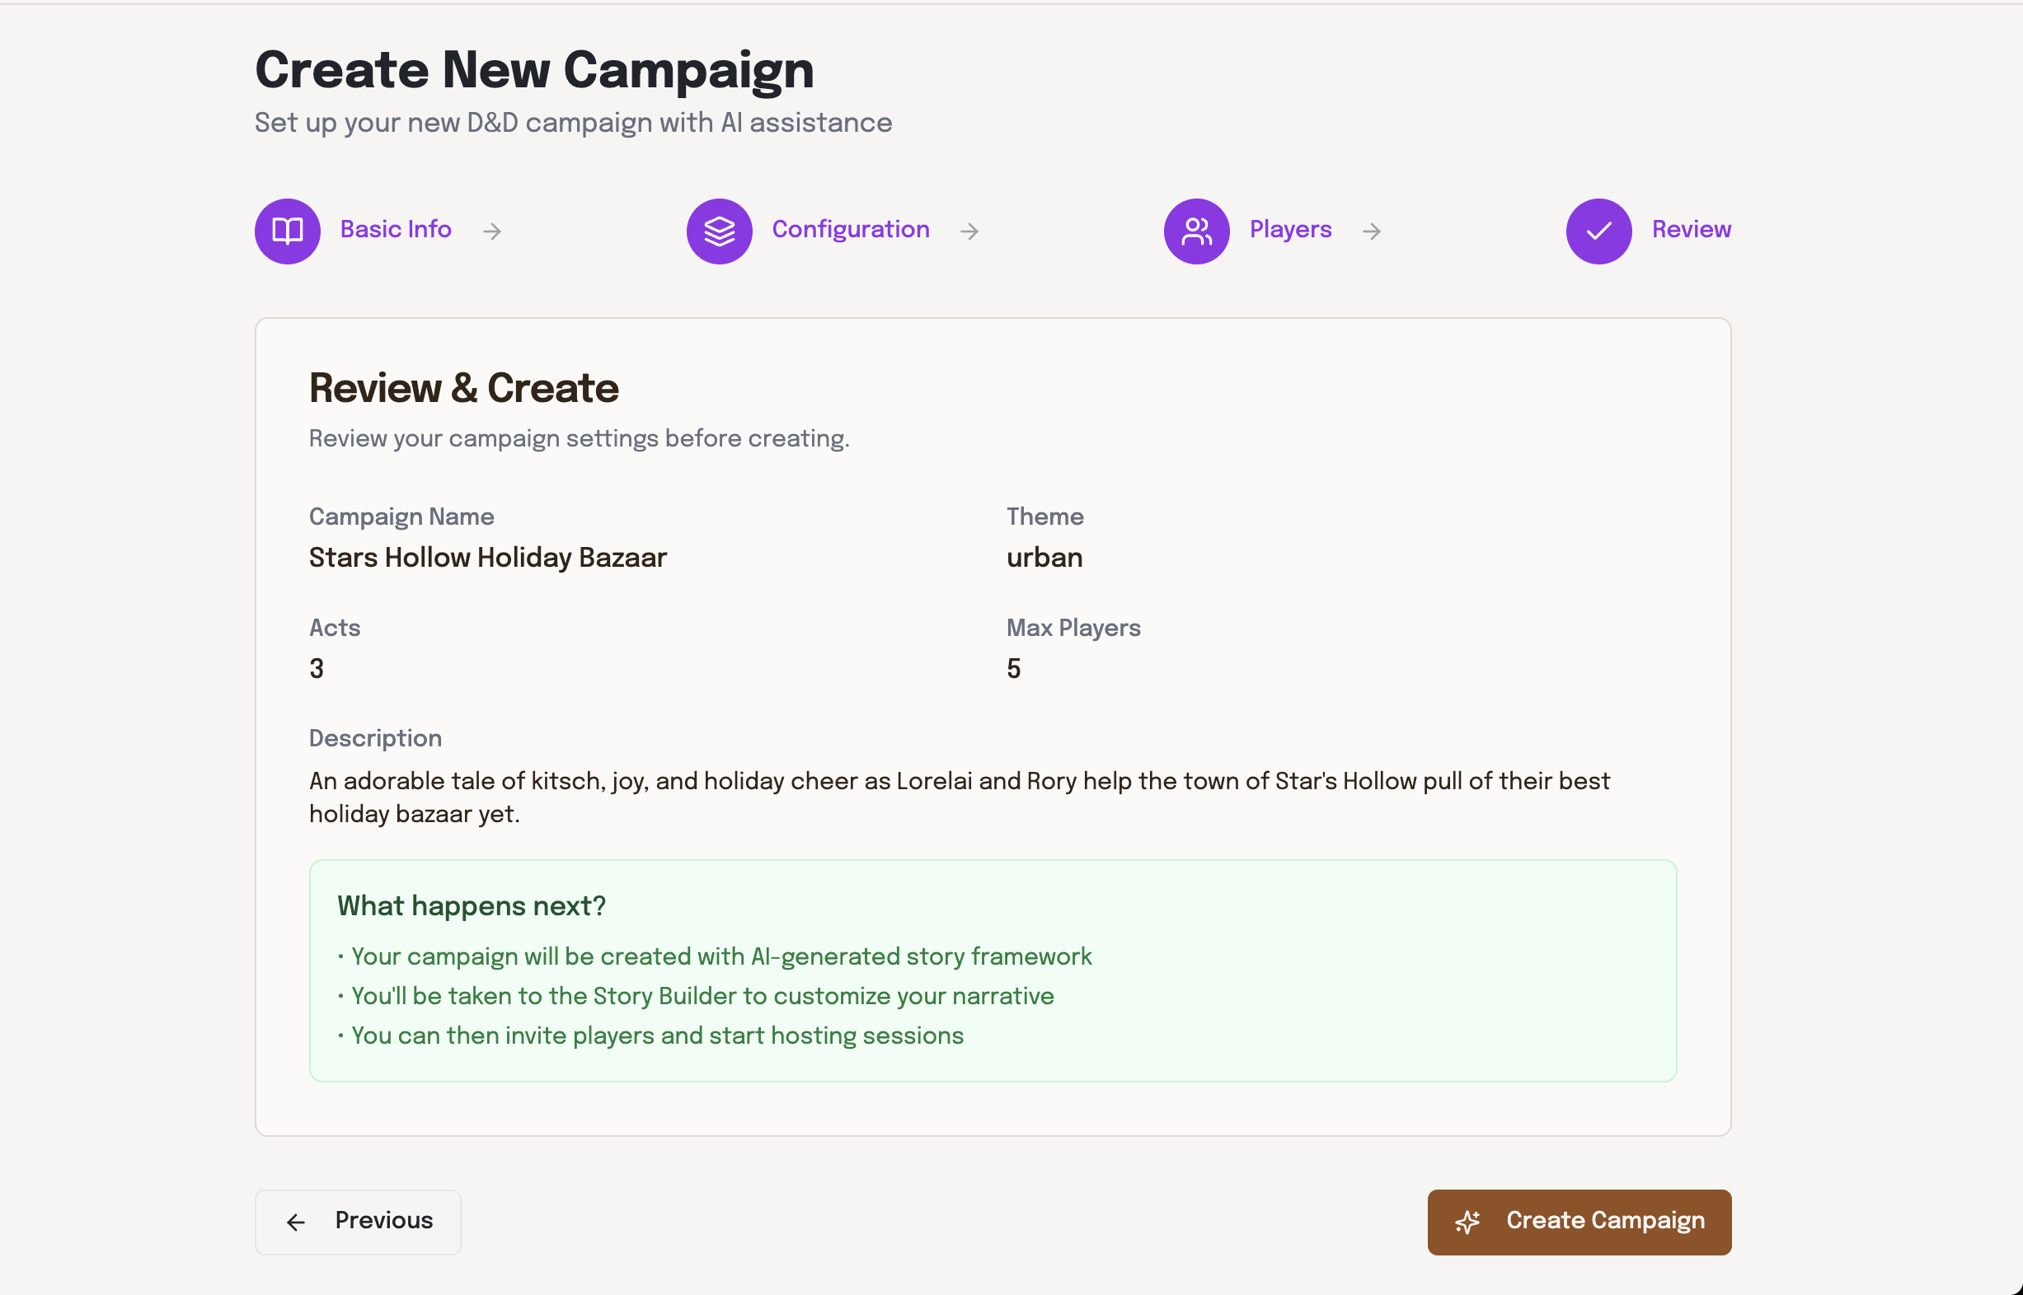Go back with the Previous button
This screenshot has height=1295, width=2023.
[x=358, y=1222]
